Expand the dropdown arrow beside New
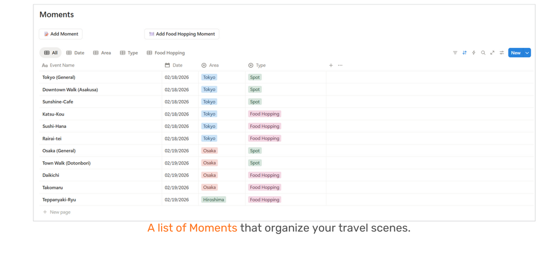This screenshot has height=279, width=558. 527,53
